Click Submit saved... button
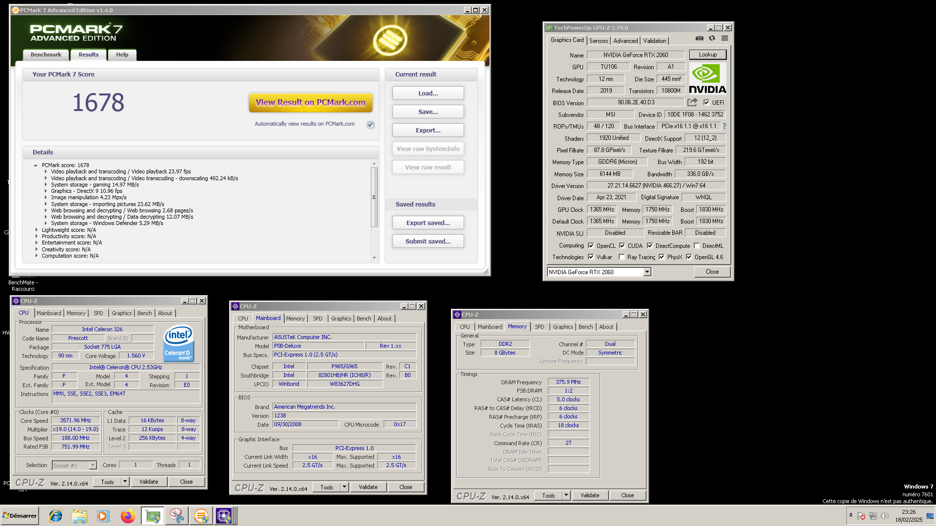This screenshot has height=526, width=936. [428, 241]
